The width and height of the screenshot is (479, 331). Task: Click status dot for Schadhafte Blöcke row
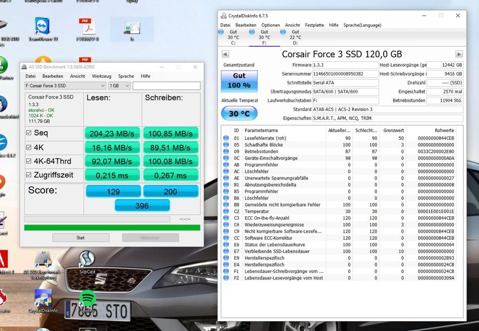point(226,145)
